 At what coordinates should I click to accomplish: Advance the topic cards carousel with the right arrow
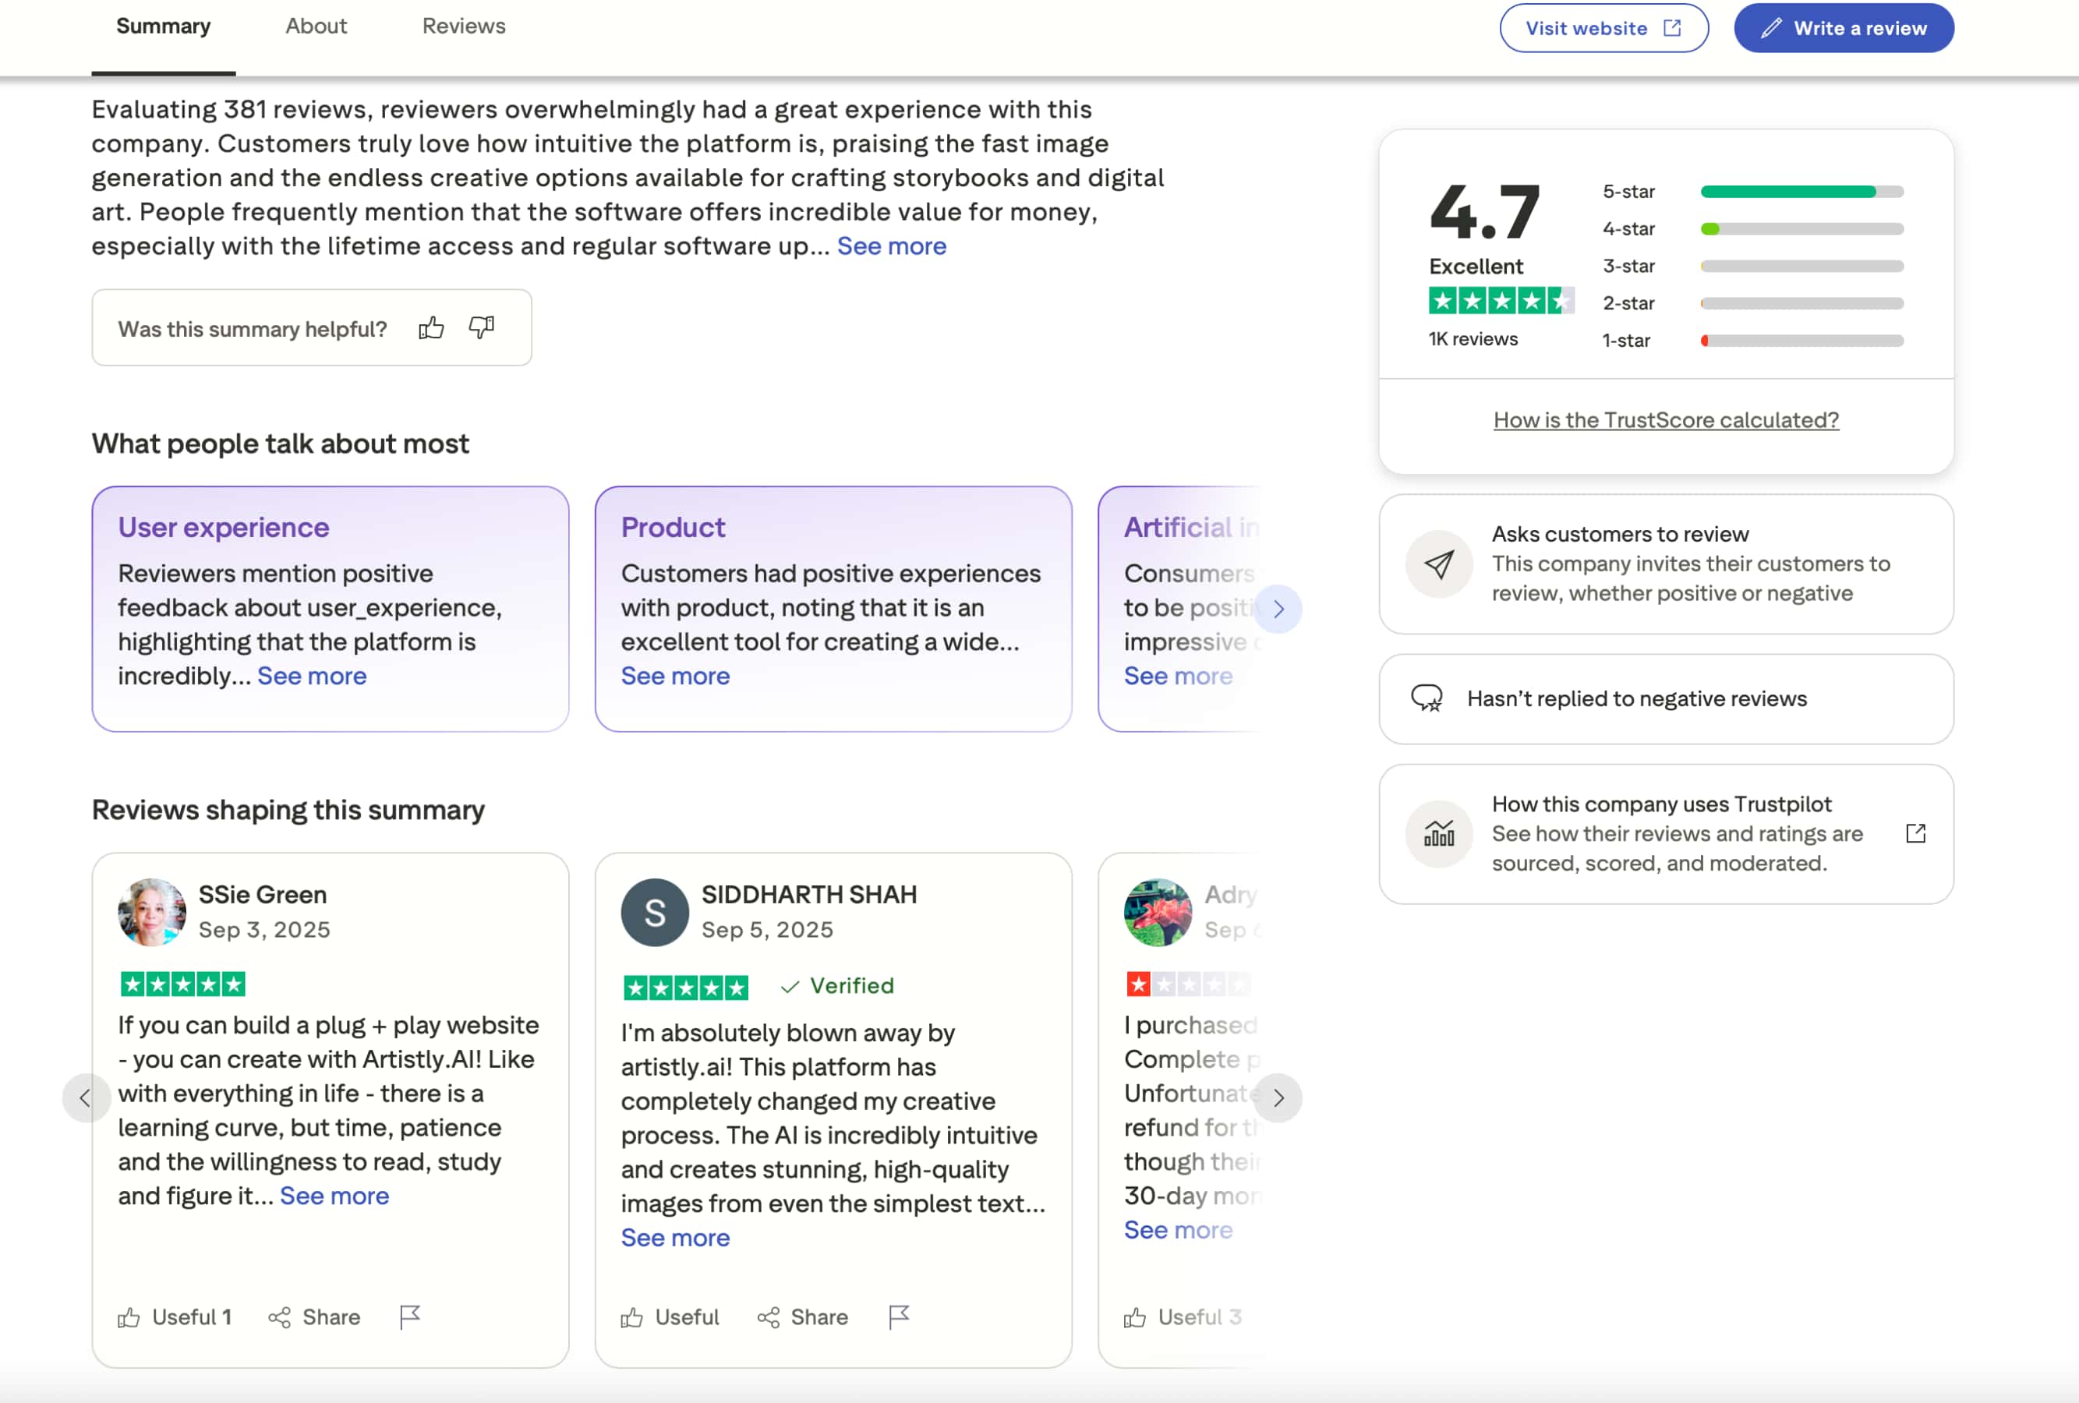point(1278,609)
